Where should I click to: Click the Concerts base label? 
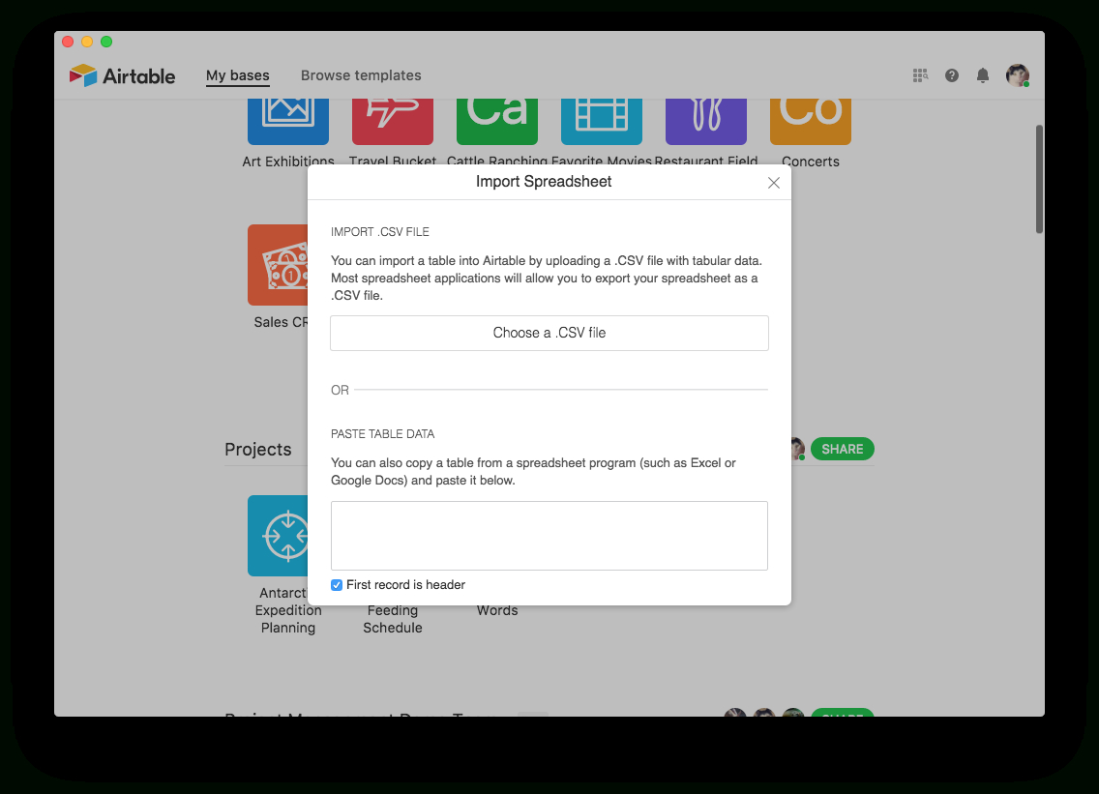point(811,162)
